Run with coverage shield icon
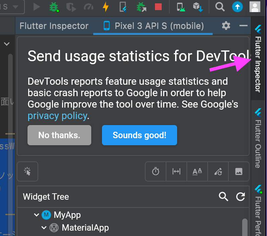 71,7
